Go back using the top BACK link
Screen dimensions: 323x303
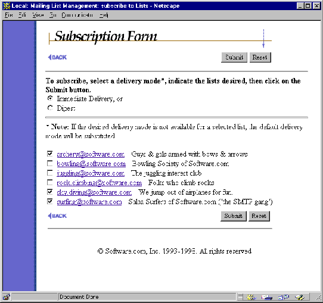(57, 57)
